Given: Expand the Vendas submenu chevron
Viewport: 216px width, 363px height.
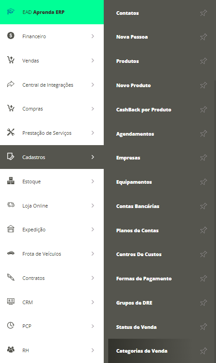Looking at the screenshot, I should [x=93, y=60].
